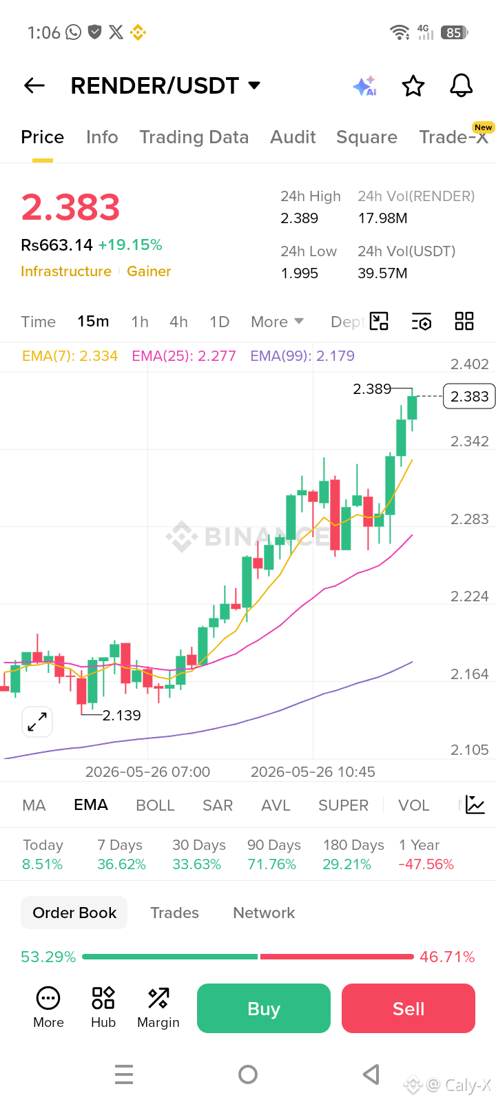Tap the red sell-side ratio bar
Screen dimensions: 496x1102
(x=337, y=957)
